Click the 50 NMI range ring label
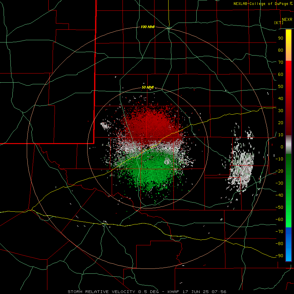The width and height of the screenshot is (294, 294). coord(148,87)
